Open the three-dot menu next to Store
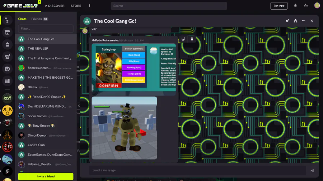The height and width of the screenshot is (181, 323). [x=89, y=5]
